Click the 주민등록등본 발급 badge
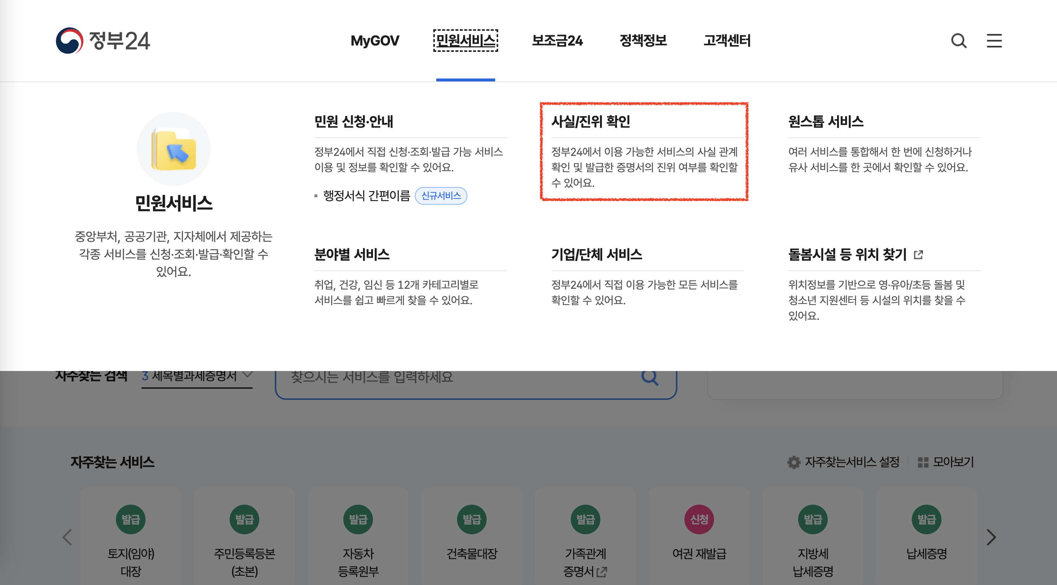The image size is (1057, 585). pos(244,519)
